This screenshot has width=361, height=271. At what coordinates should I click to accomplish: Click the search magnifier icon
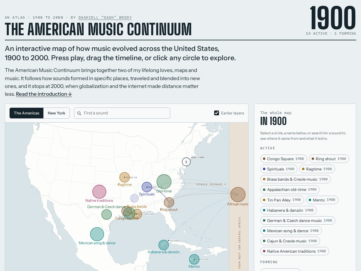pos(79,113)
